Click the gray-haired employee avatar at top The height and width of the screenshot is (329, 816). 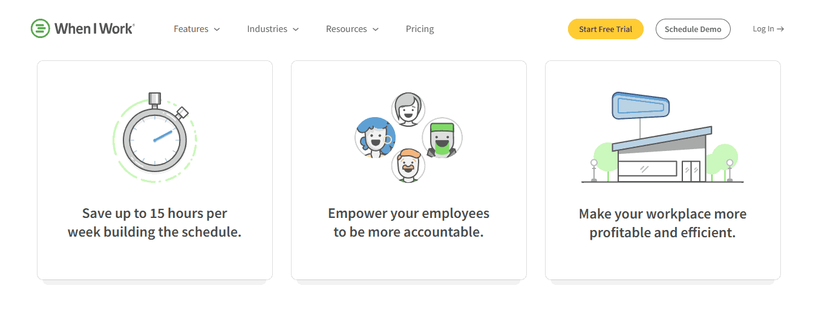(x=408, y=109)
